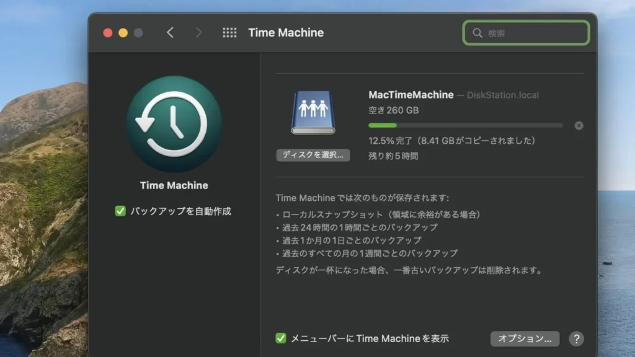This screenshot has height=357, width=635.
Task: Click the 12.5% 完了 status text
Action: (x=452, y=141)
